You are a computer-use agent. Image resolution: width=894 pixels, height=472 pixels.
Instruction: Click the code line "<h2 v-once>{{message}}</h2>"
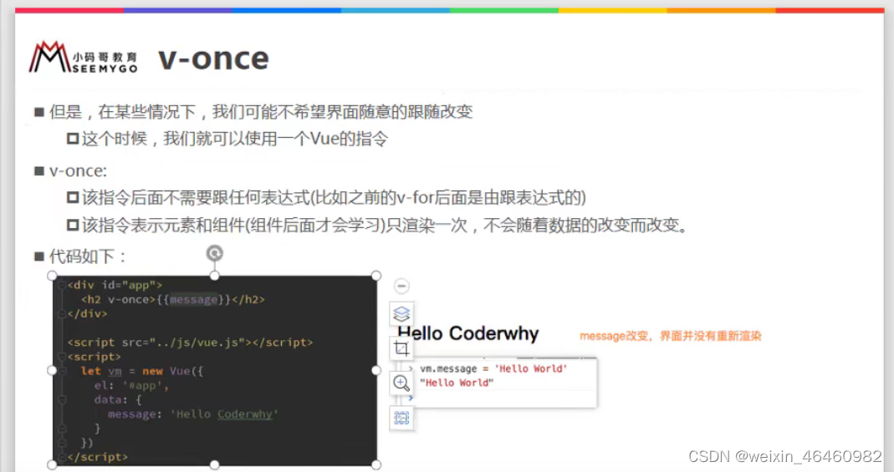[x=173, y=299]
